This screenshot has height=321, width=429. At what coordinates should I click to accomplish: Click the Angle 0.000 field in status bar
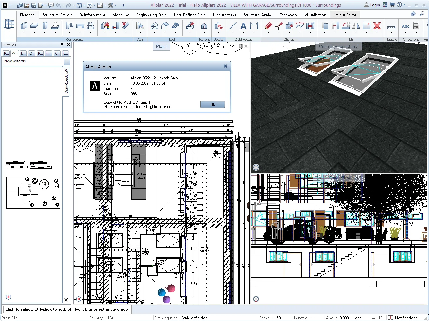point(344,318)
